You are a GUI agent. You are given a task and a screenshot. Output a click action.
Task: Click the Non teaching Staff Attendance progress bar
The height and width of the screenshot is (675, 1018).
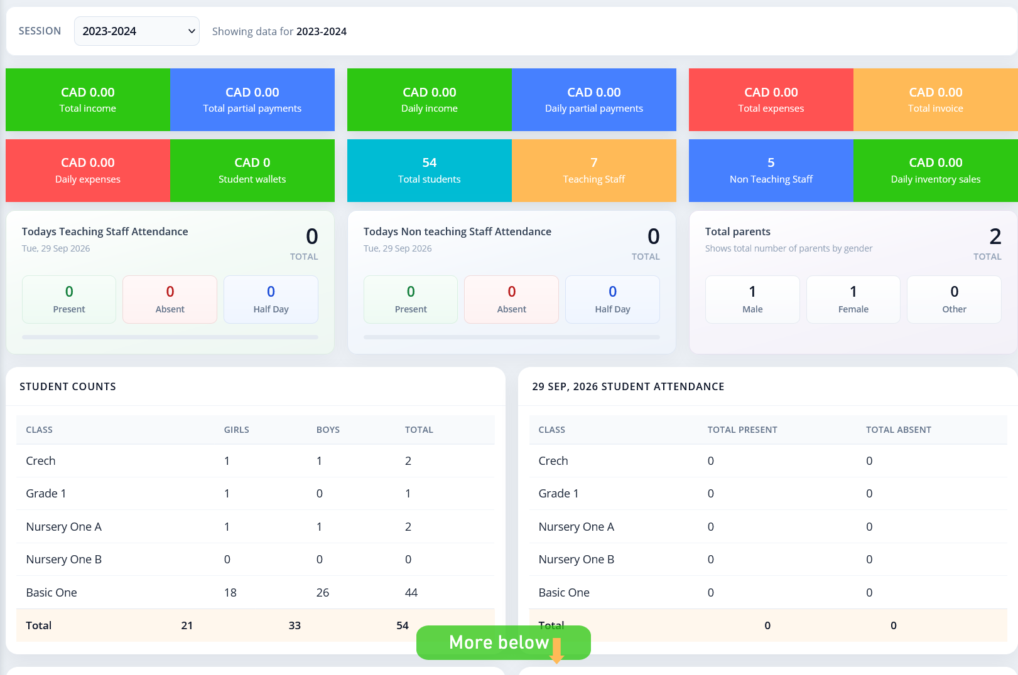[x=512, y=337]
